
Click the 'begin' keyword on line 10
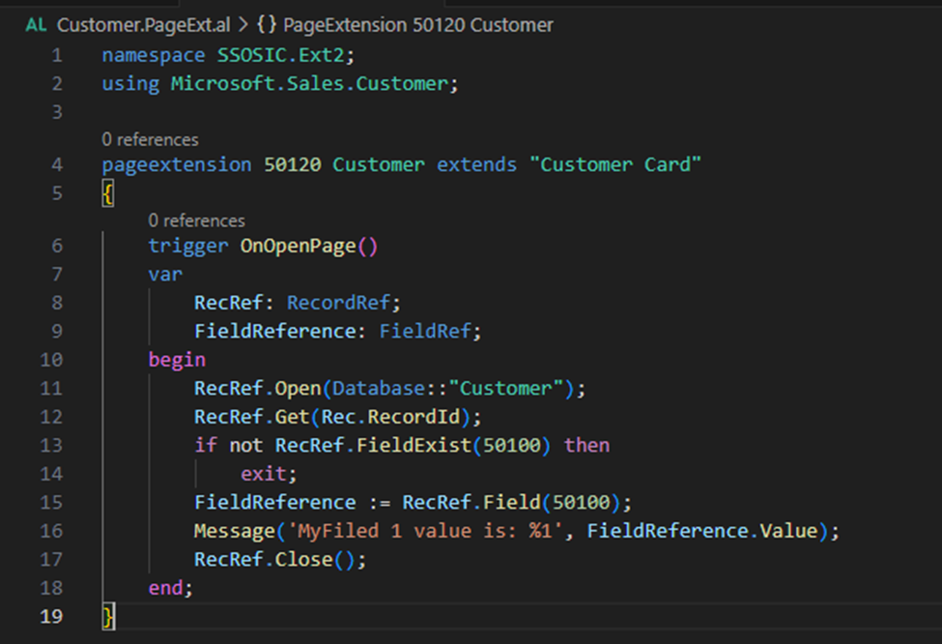point(177,360)
